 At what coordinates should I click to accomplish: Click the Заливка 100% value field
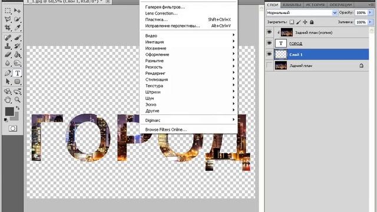pos(361,22)
